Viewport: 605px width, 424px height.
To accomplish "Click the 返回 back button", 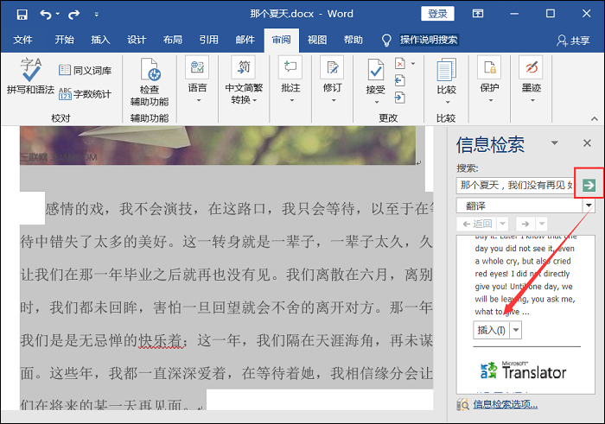I will point(477,224).
